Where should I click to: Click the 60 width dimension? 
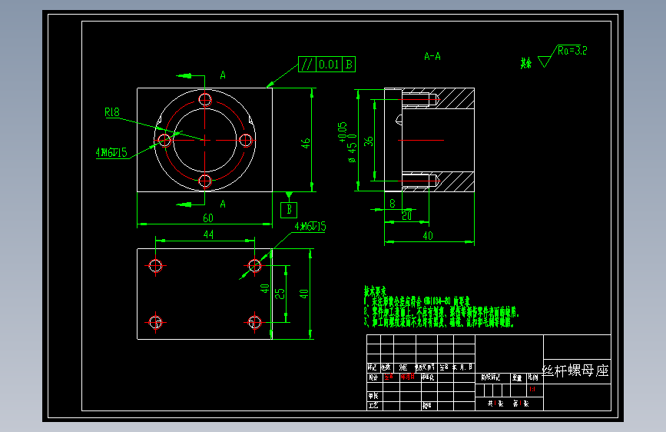pyautogui.click(x=208, y=218)
